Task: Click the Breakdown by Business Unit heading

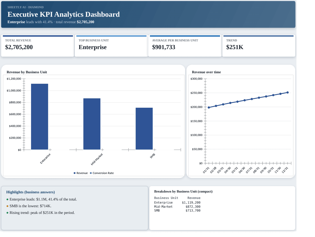Action: pyautogui.click(x=183, y=192)
